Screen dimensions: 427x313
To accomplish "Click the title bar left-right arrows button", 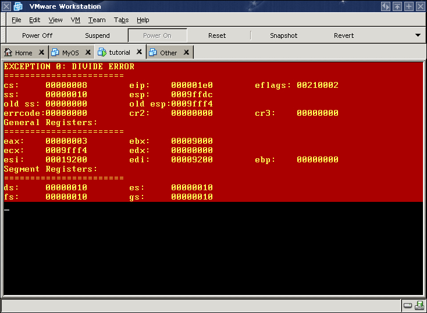I will 386,6.
